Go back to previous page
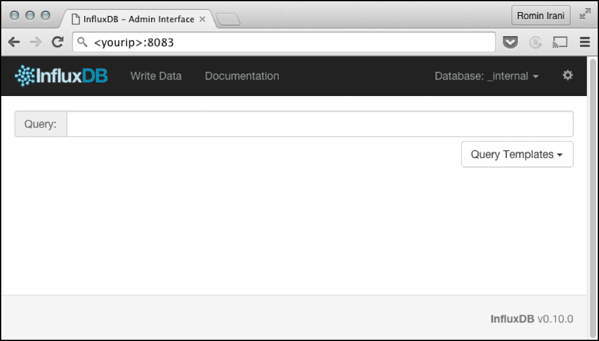599x341 pixels. click(14, 43)
